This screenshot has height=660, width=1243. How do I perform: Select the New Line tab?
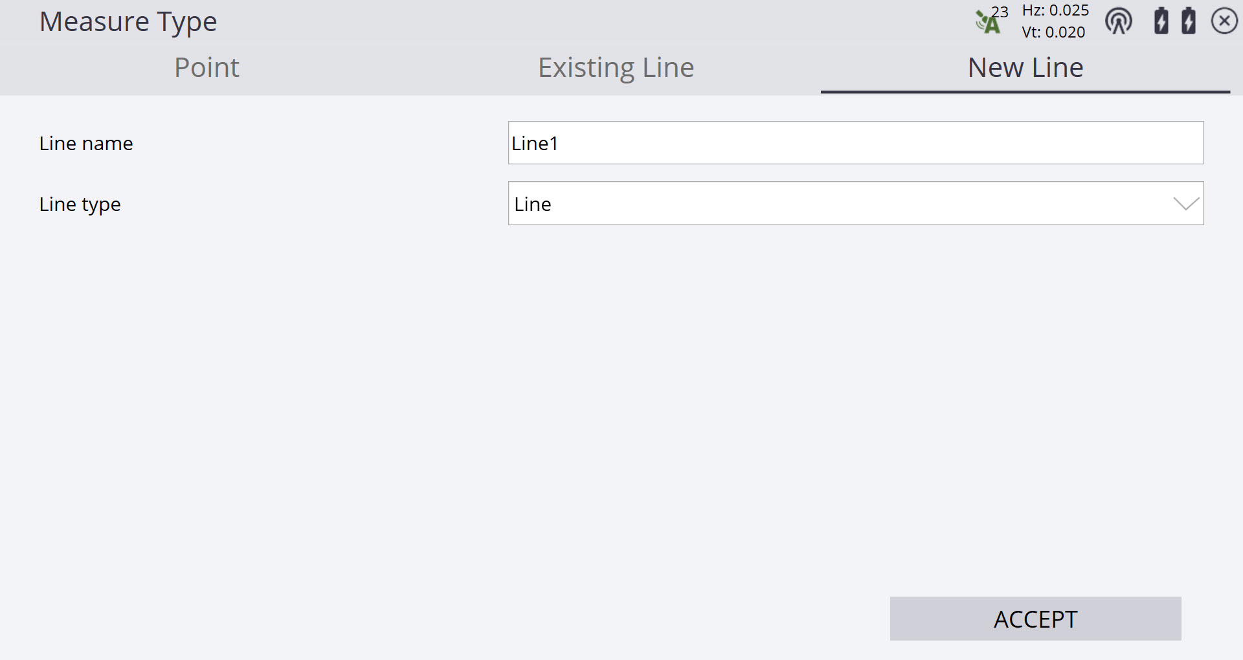pyautogui.click(x=1025, y=67)
